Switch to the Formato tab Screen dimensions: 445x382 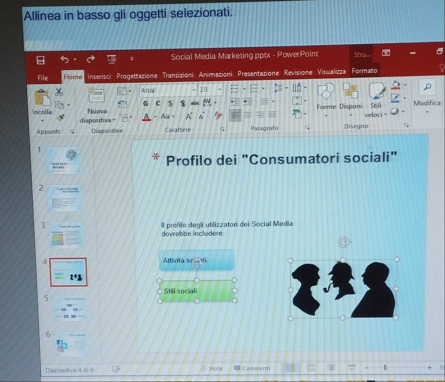tap(364, 71)
